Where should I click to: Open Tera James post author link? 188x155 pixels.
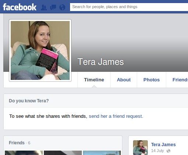tap(163, 145)
